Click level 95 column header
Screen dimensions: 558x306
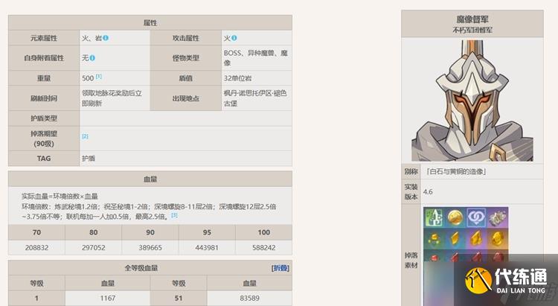coord(207,232)
